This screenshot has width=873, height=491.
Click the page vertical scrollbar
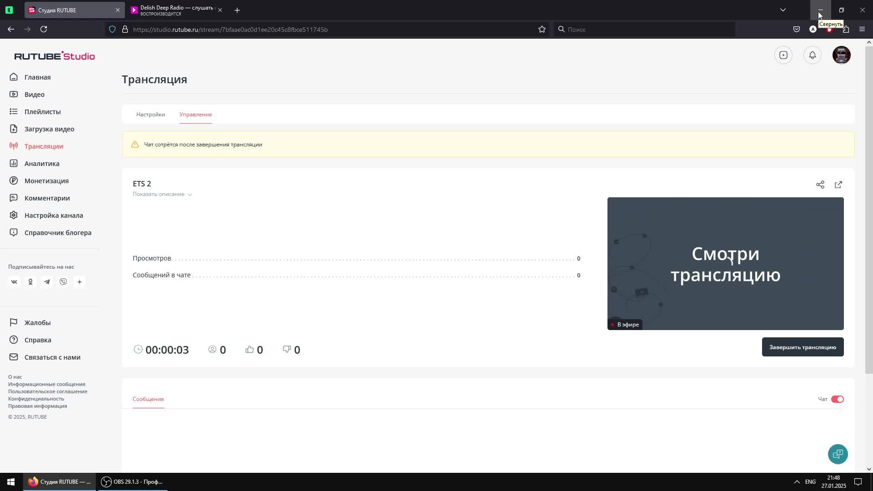coord(869,209)
